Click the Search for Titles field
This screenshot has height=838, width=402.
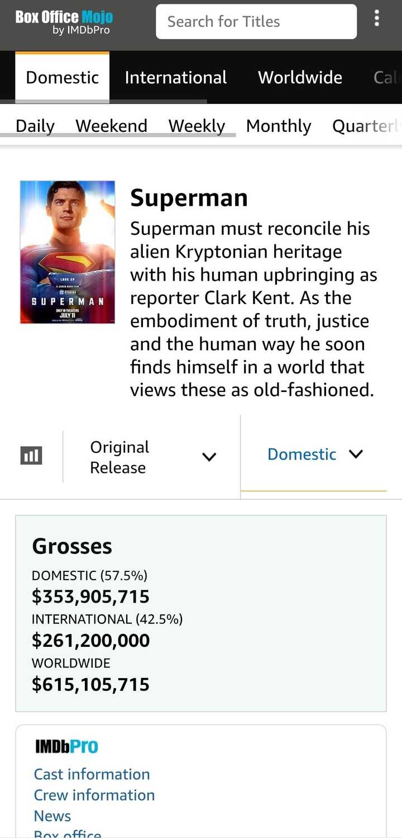256,22
